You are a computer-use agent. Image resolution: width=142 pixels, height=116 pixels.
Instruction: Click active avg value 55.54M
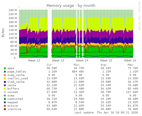click(x=106, y=106)
